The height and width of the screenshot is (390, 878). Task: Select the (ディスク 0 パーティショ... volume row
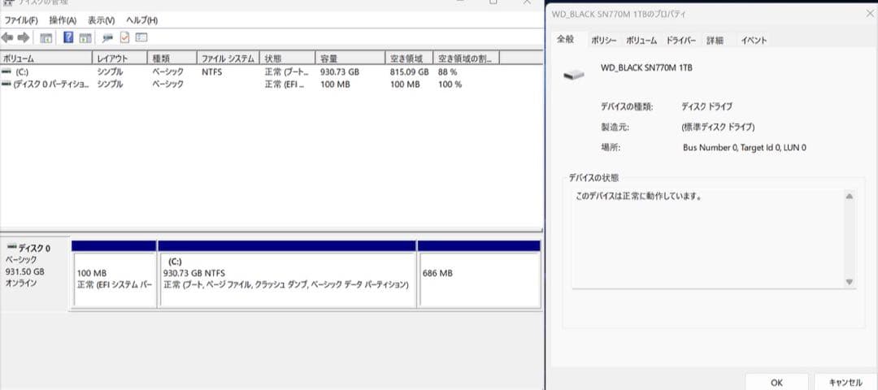click(272, 84)
